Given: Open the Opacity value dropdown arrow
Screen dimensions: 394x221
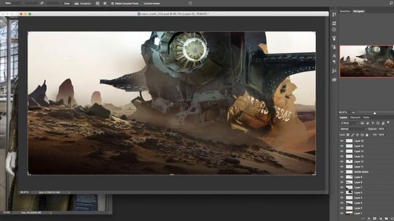Looking at the screenshot, I should pyautogui.click(x=387, y=129).
